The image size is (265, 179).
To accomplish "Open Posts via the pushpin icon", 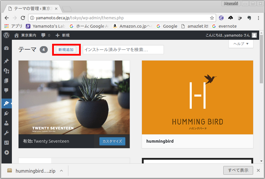I will pos(6,61).
